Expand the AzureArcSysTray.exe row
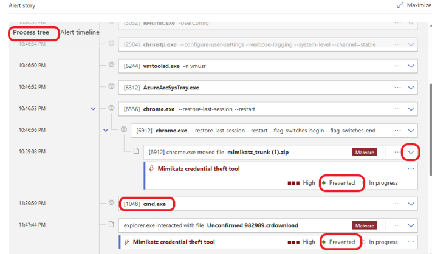 tap(411, 88)
